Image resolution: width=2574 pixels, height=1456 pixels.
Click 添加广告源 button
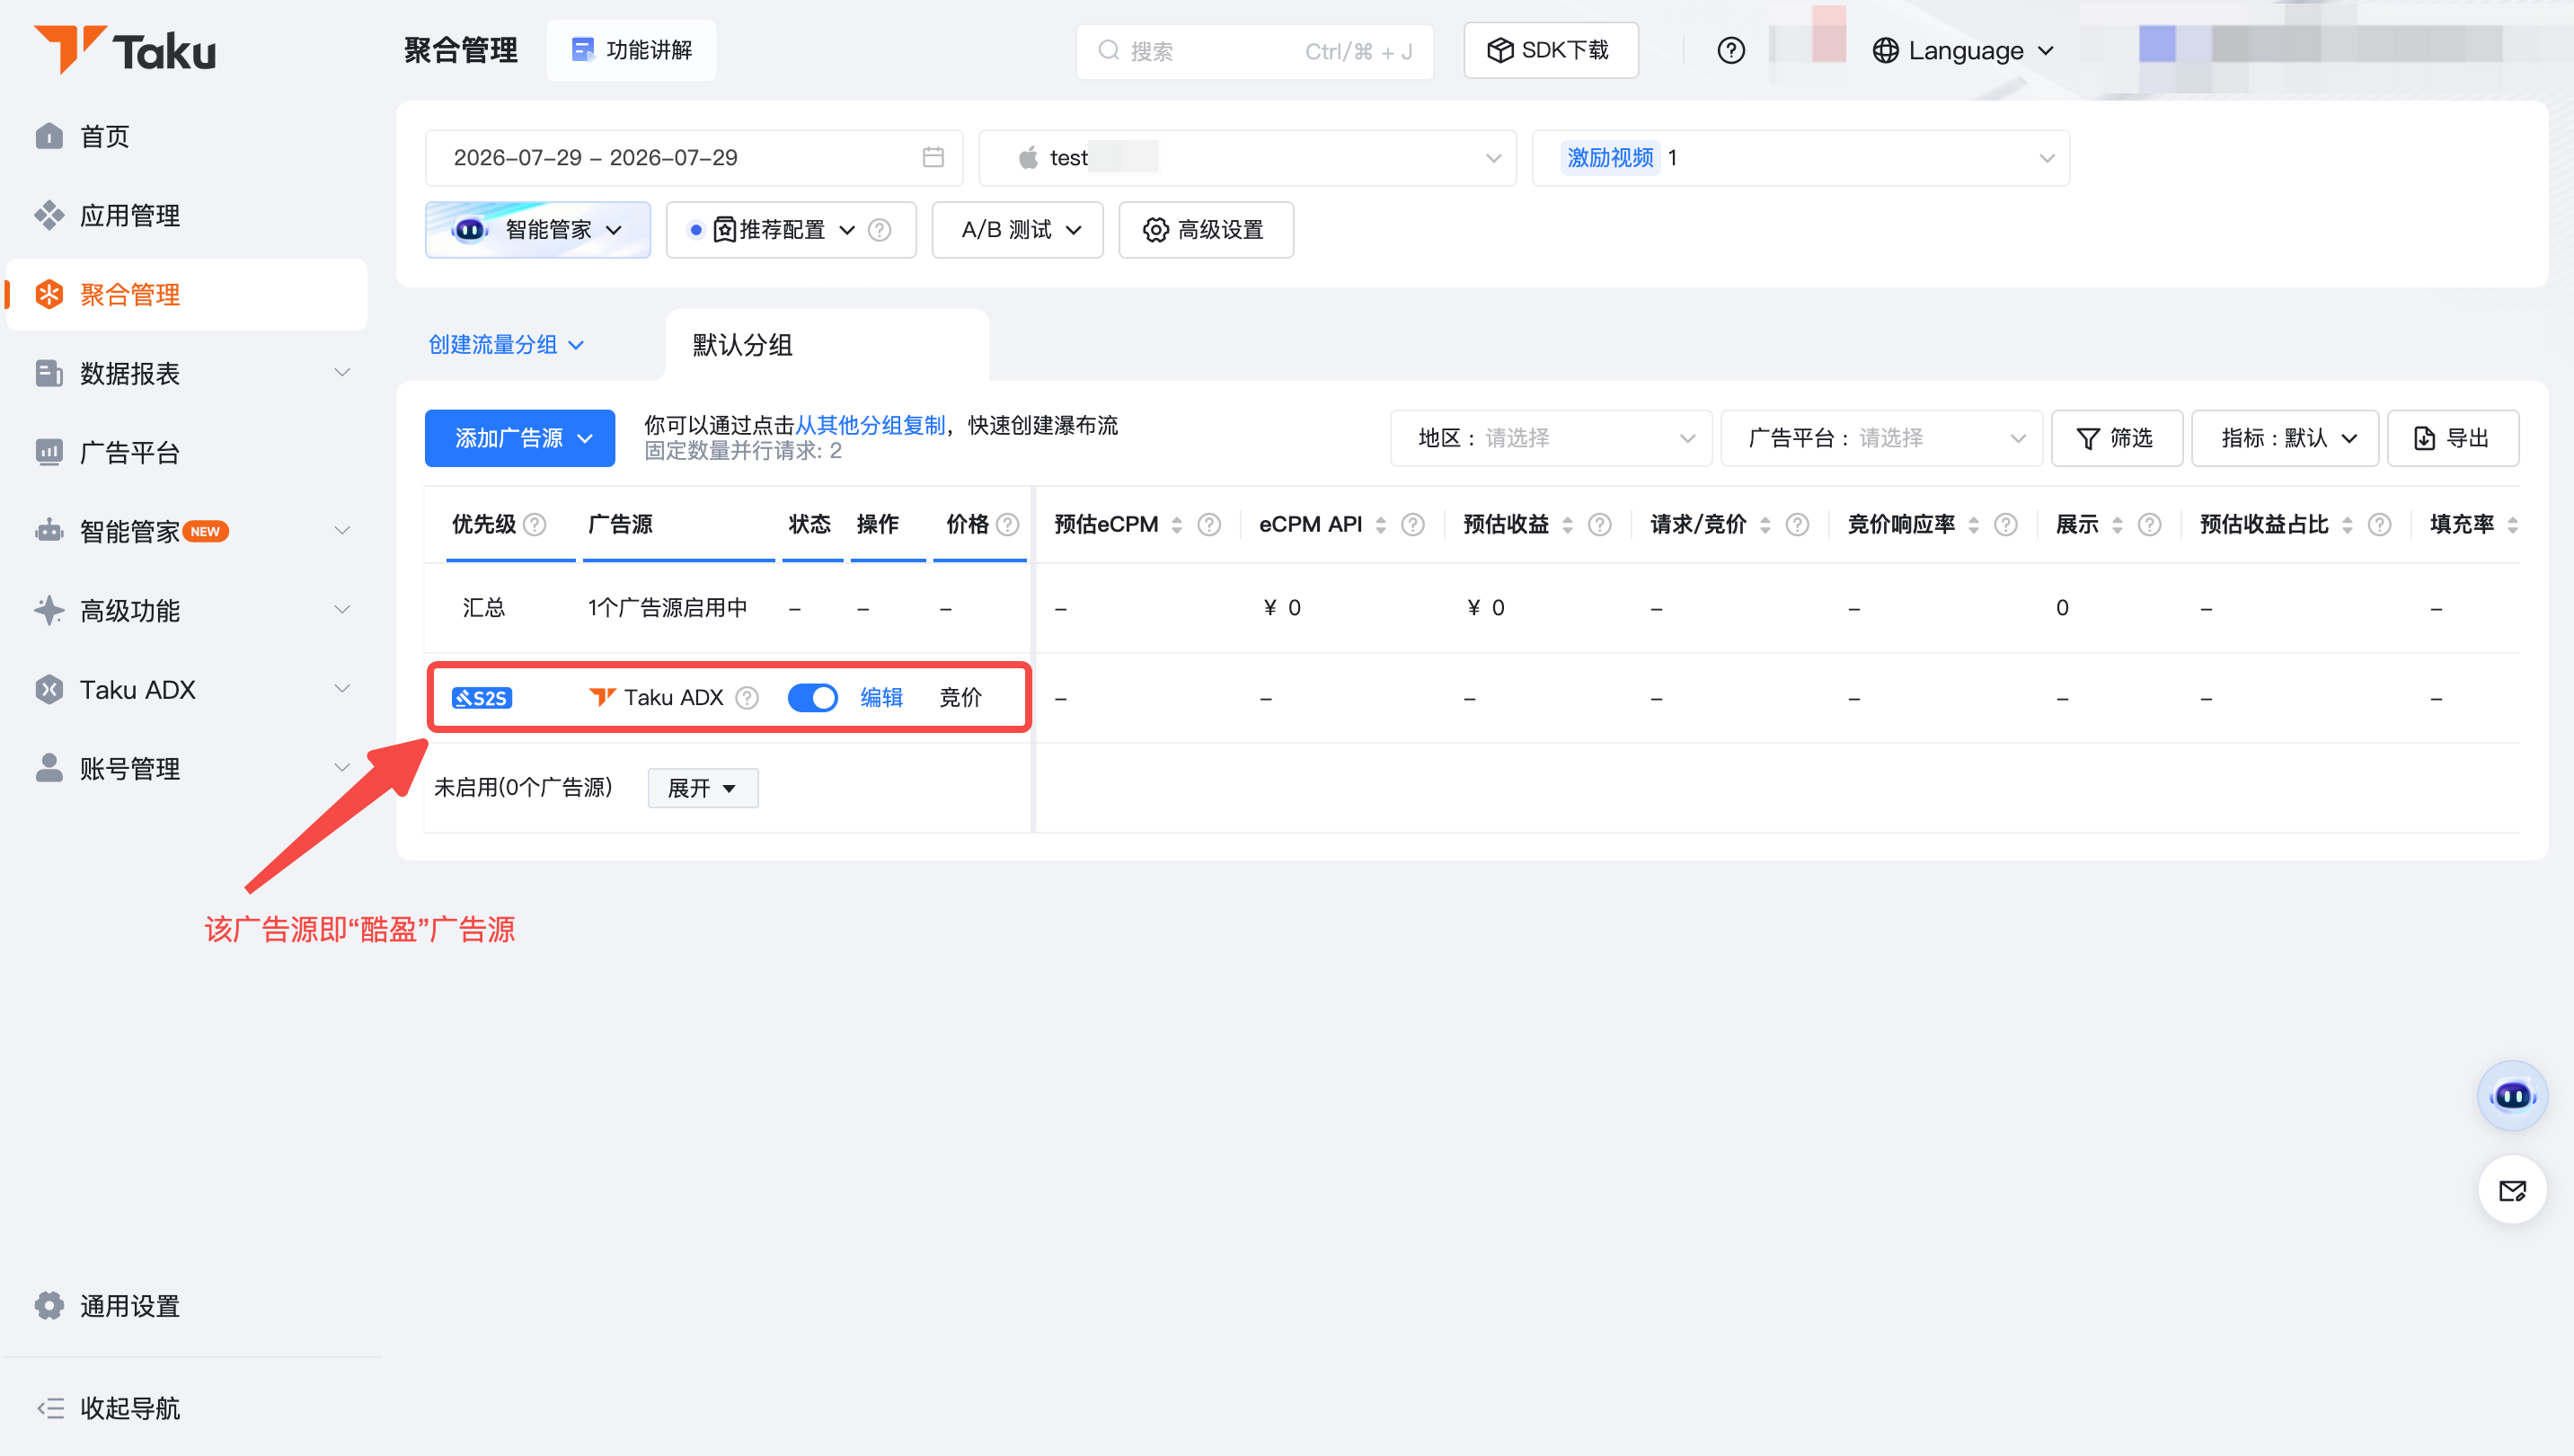519,438
